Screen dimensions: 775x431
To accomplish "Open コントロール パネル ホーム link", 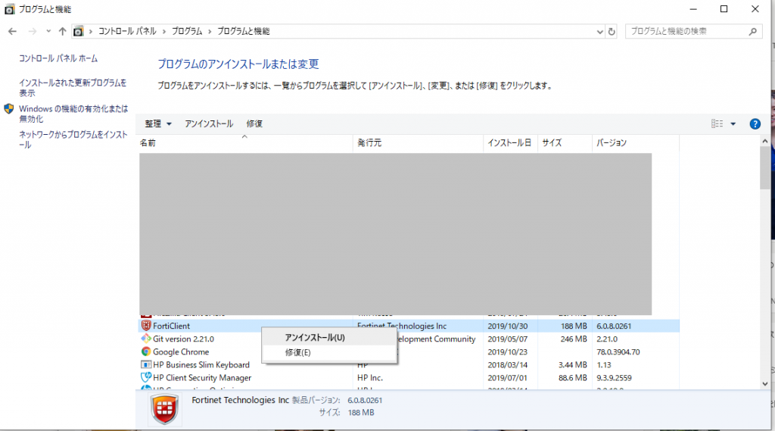I will point(58,58).
